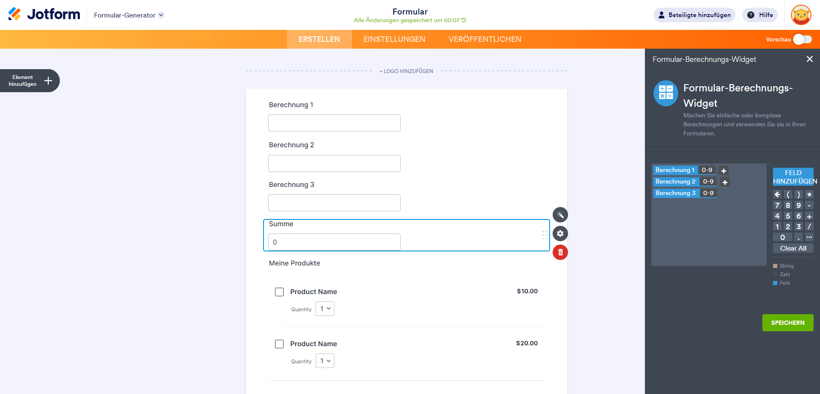This screenshot has width=820, height=394.
Task: Click the green SPEICHERN button
Action: point(788,323)
